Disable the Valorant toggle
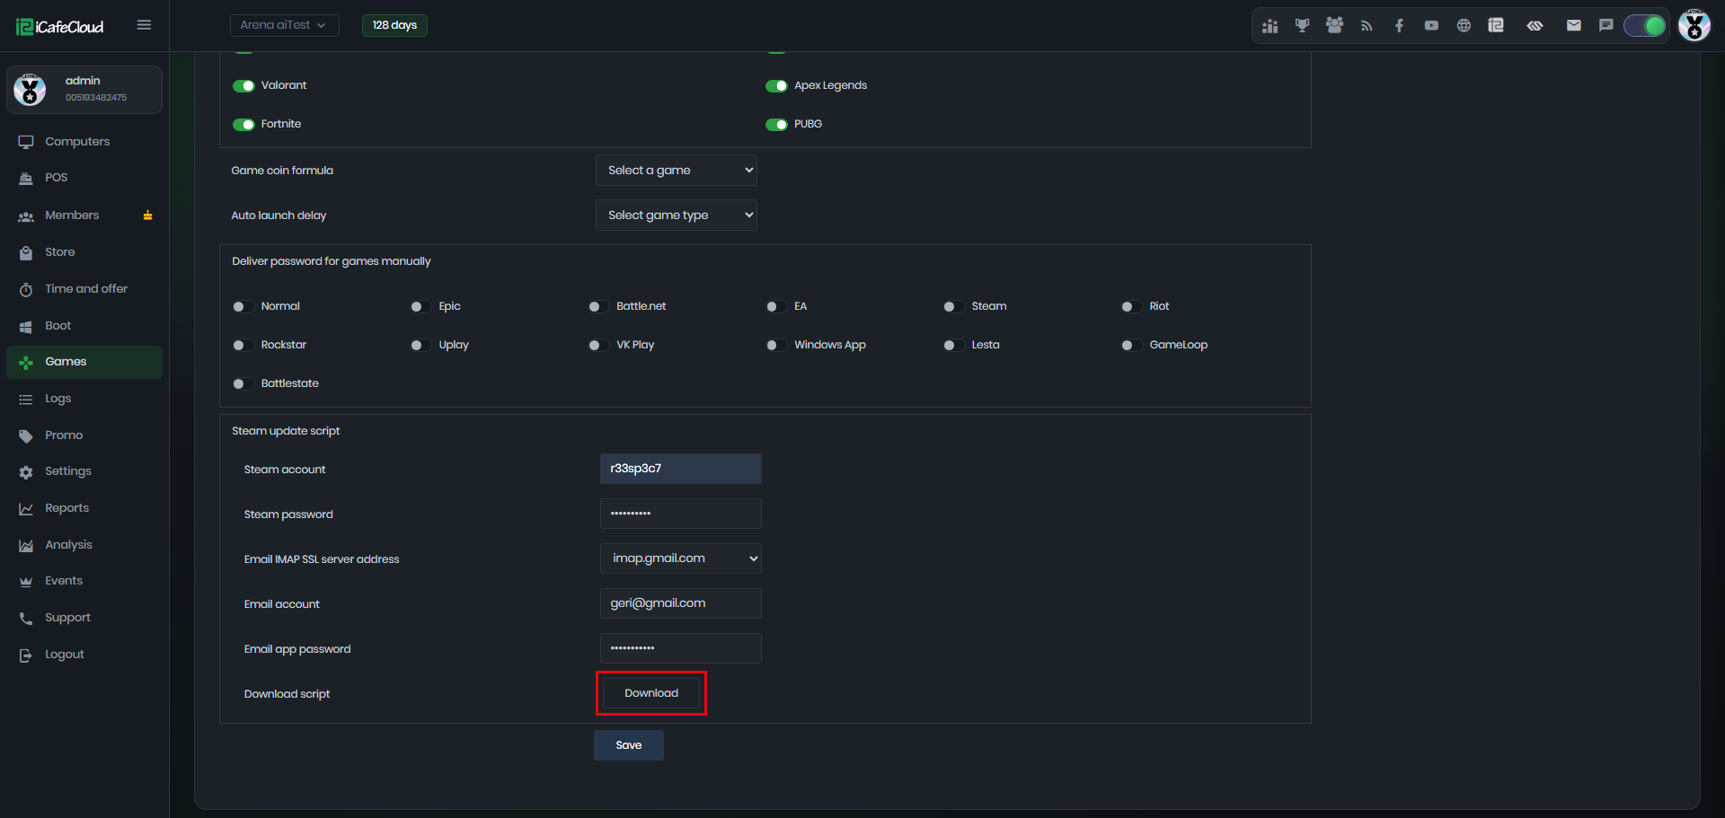This screenshot has width=1725, height=818. point(243,86)
